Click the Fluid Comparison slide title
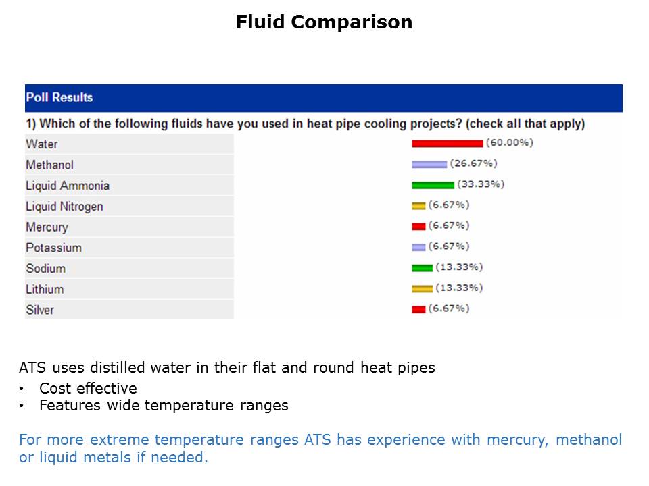The width and height of the screenshot is (649, 486). click(324, 22)
